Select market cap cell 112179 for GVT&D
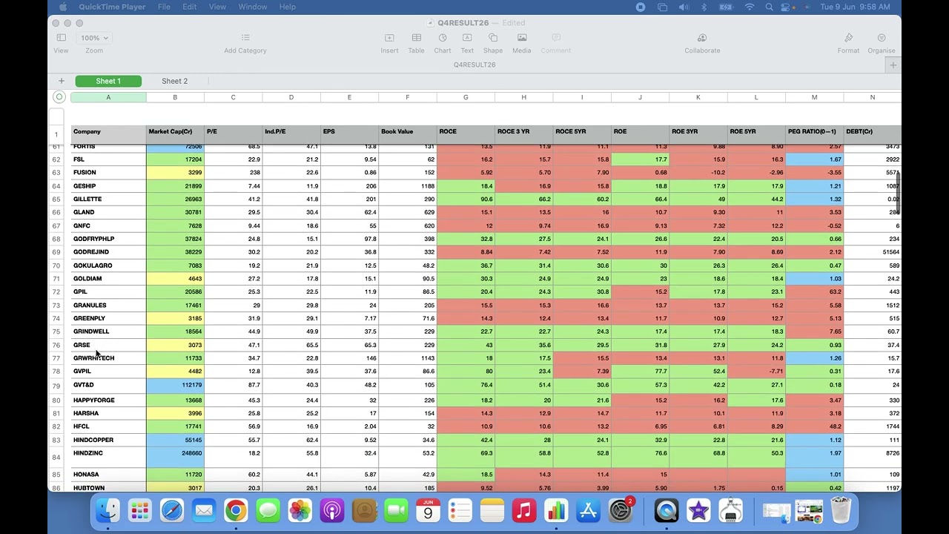This screenshot has height=534, width=949. [x=175, y=386]
